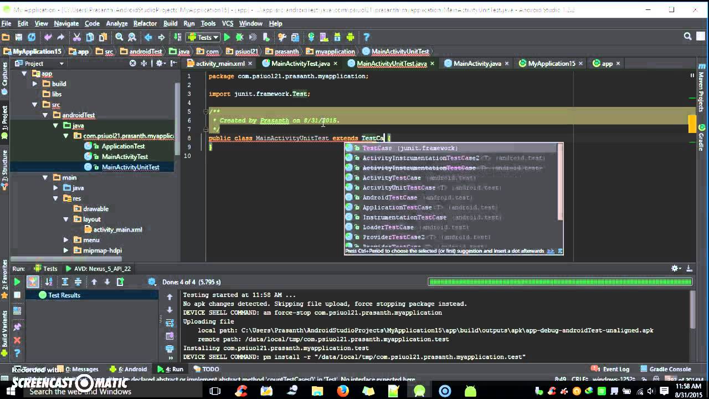Click the red Close icon in Run panel
Screen dimensions: 709x399
tap(17, 340)
